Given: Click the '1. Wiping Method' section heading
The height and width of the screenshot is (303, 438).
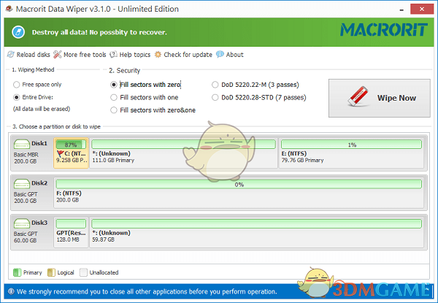Looking at the screenshot, I should click(x=33, y=69).
